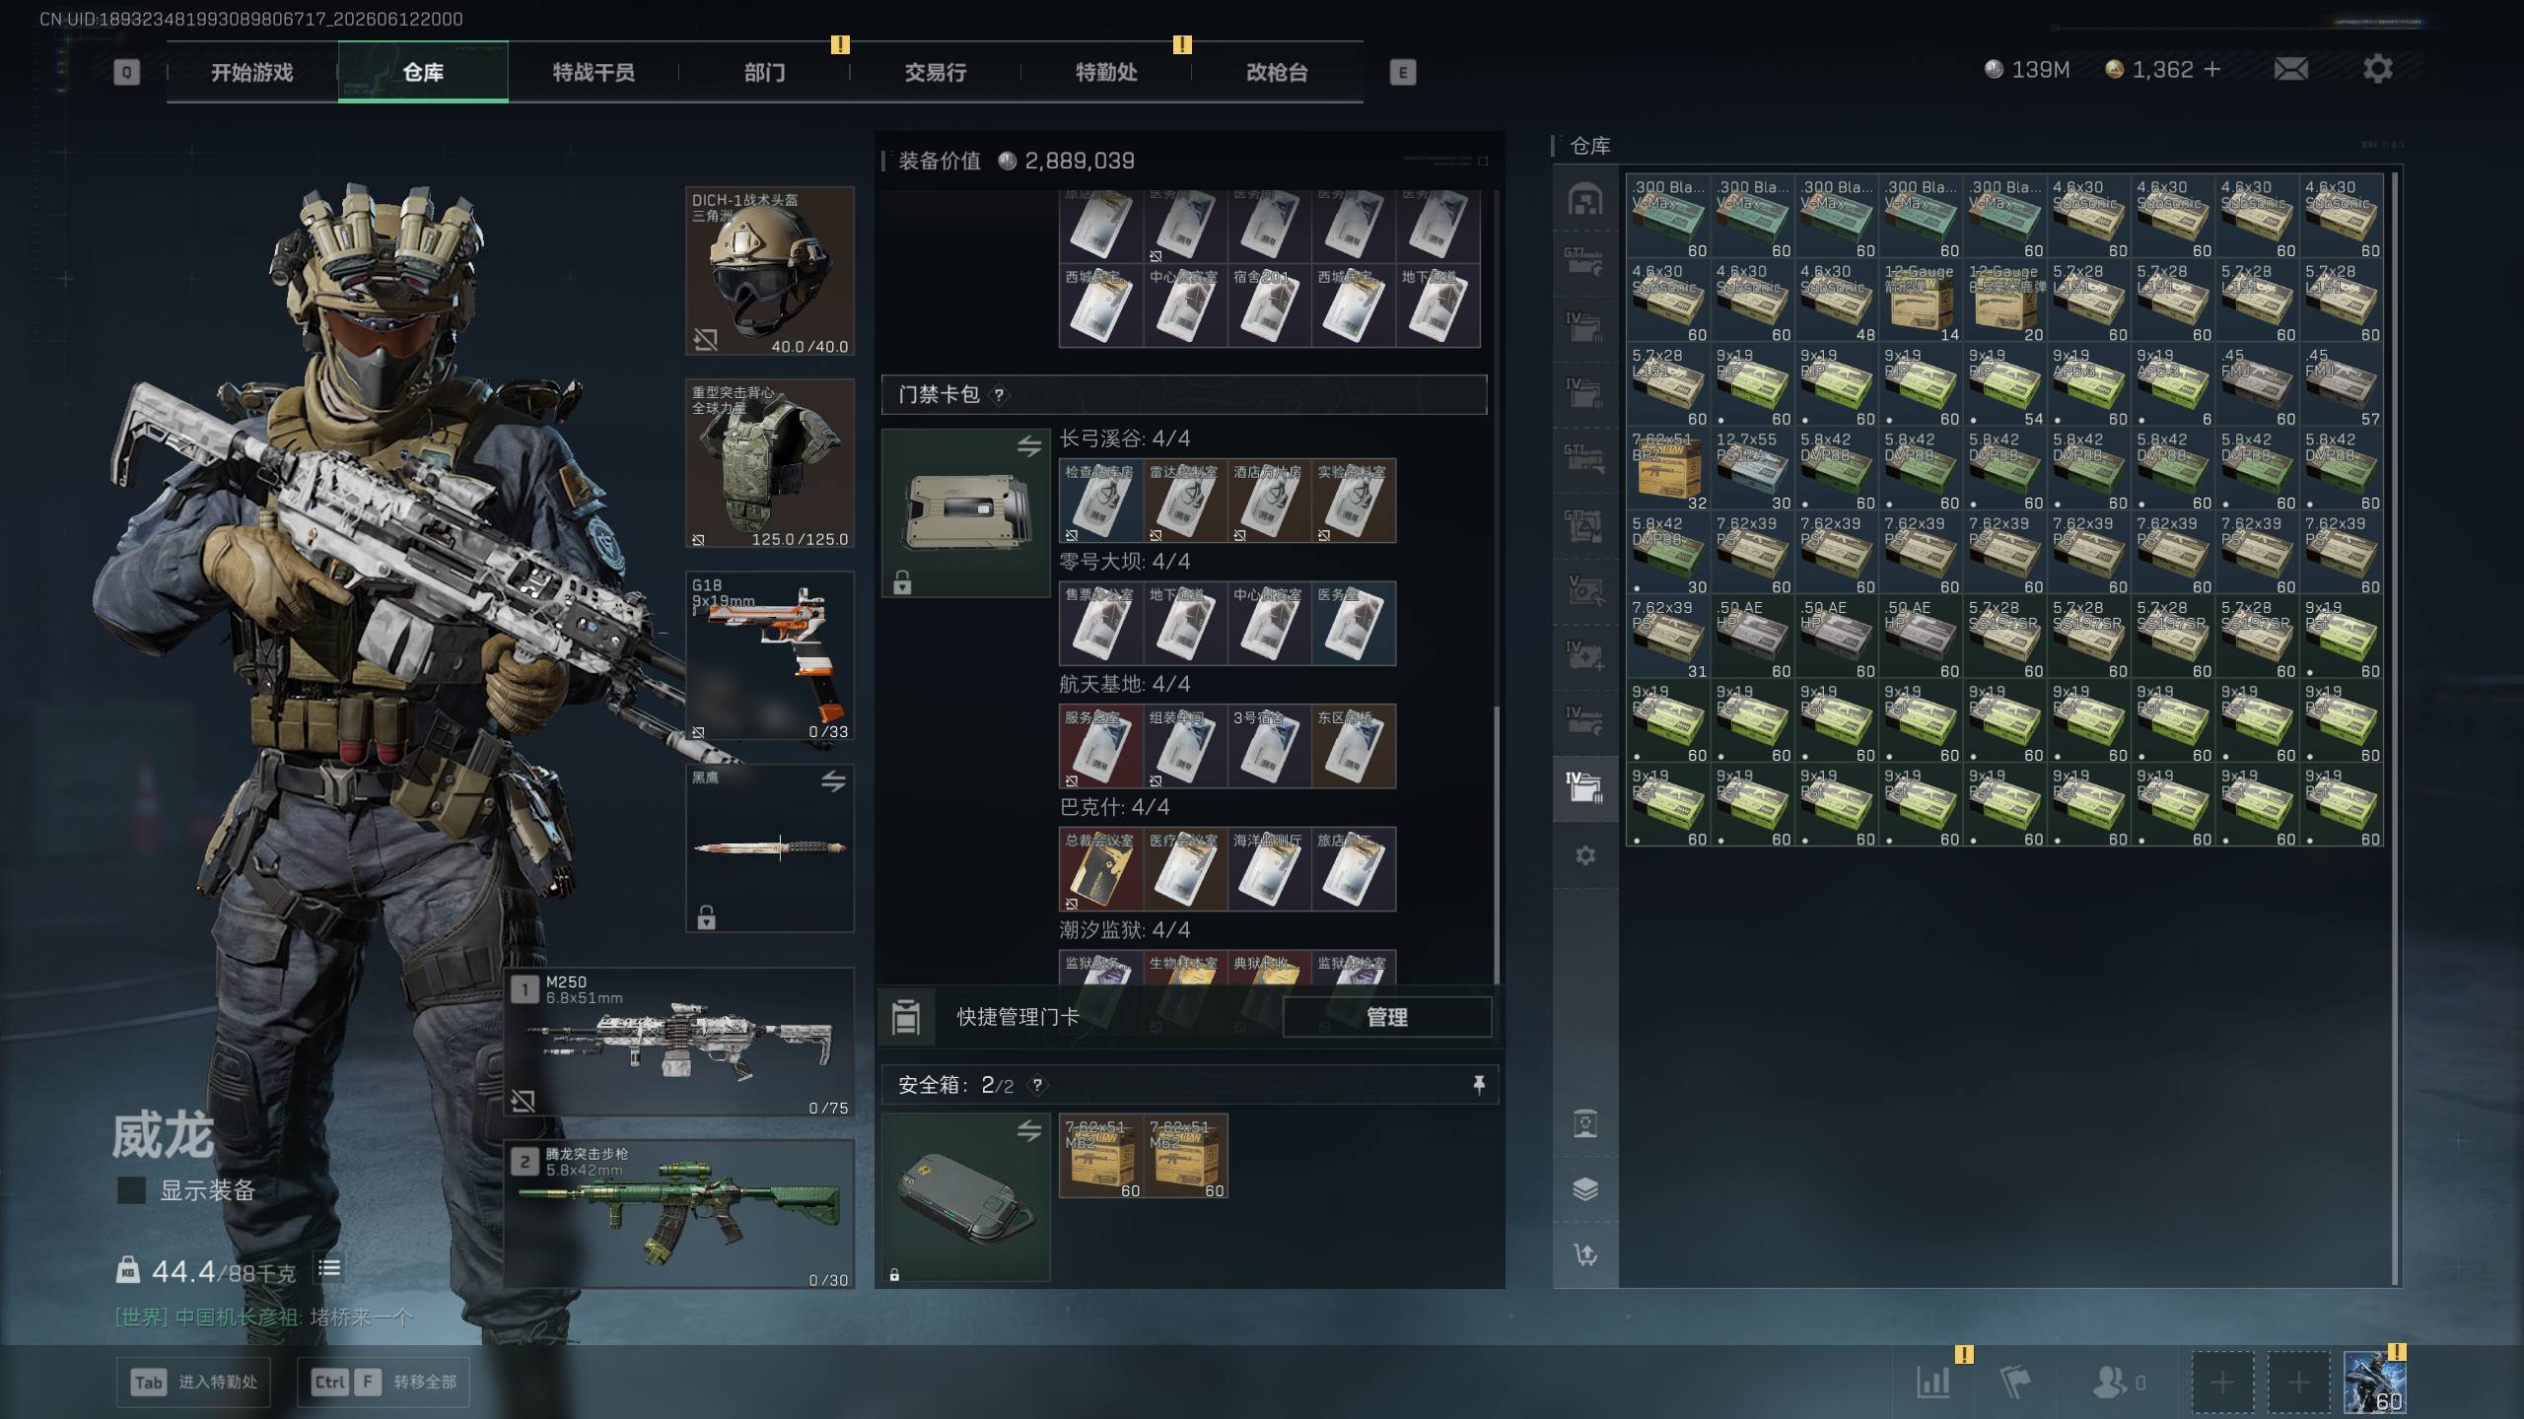Click the 转移全部 button
This screenshot has height=1419, width=2524.
pos(384,1382)
